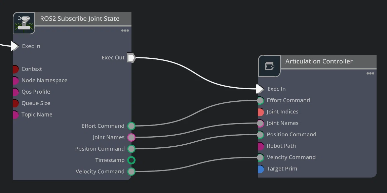
Task: Click the 'Exec Out' label
Action: point(113,58)
